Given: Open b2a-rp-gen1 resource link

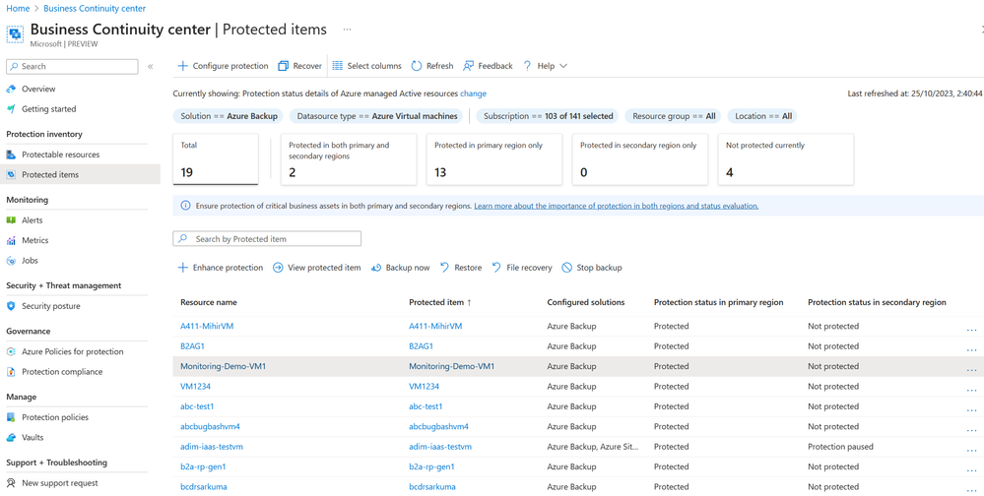Looking at the screenshot, I should click(203, 466).
